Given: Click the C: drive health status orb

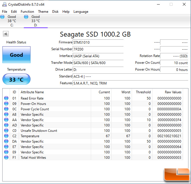Looking at the screenshot, I should pos(2,17).
